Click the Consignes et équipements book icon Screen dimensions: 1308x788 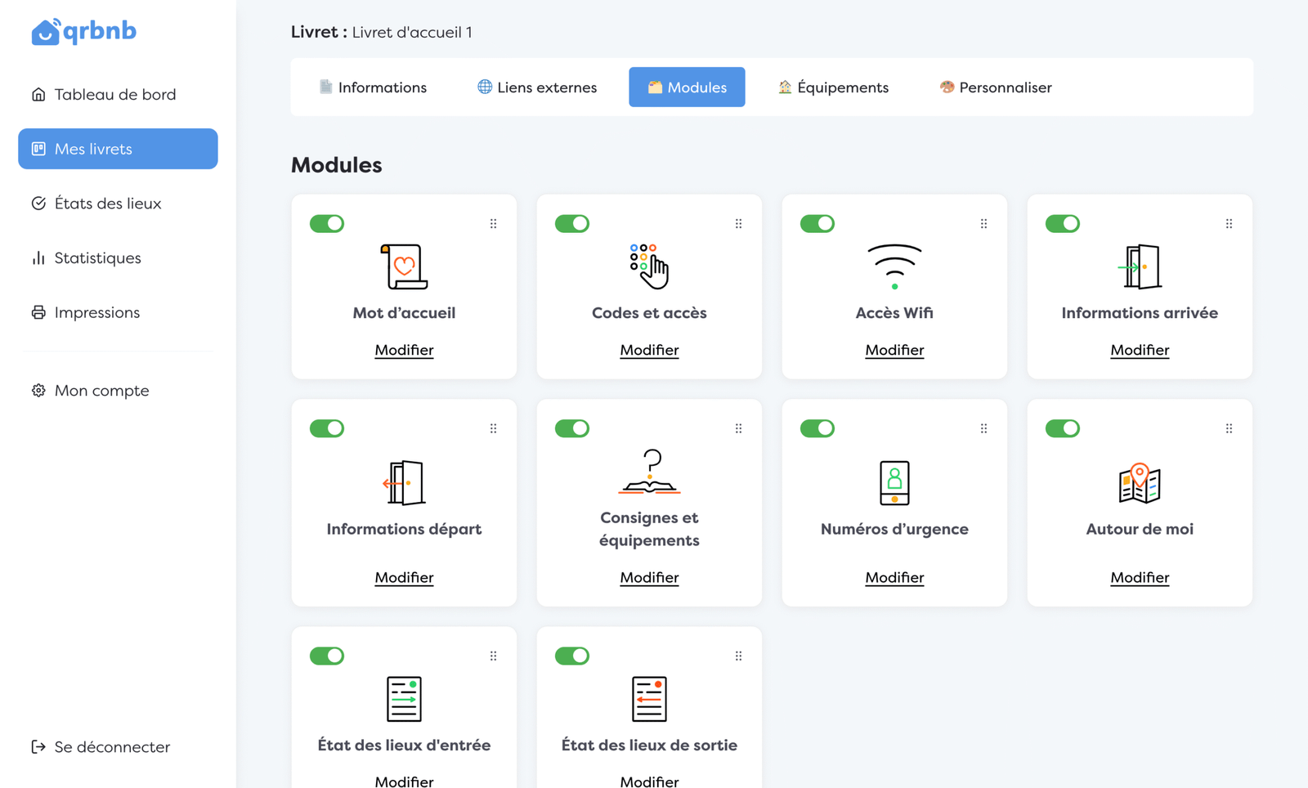coord(649,472)
